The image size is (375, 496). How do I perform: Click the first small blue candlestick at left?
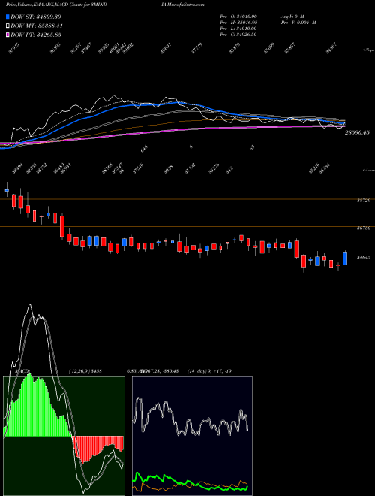coord(7,190)
